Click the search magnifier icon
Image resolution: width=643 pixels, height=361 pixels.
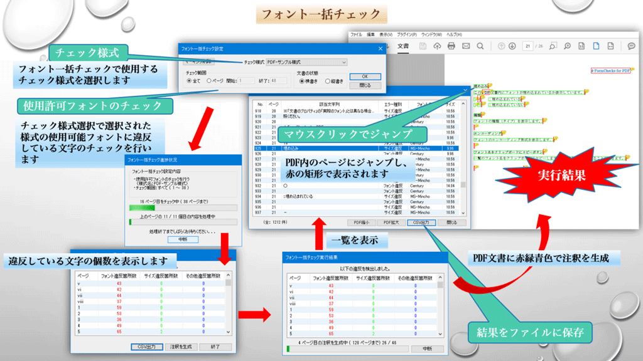[x=480, y=46]
